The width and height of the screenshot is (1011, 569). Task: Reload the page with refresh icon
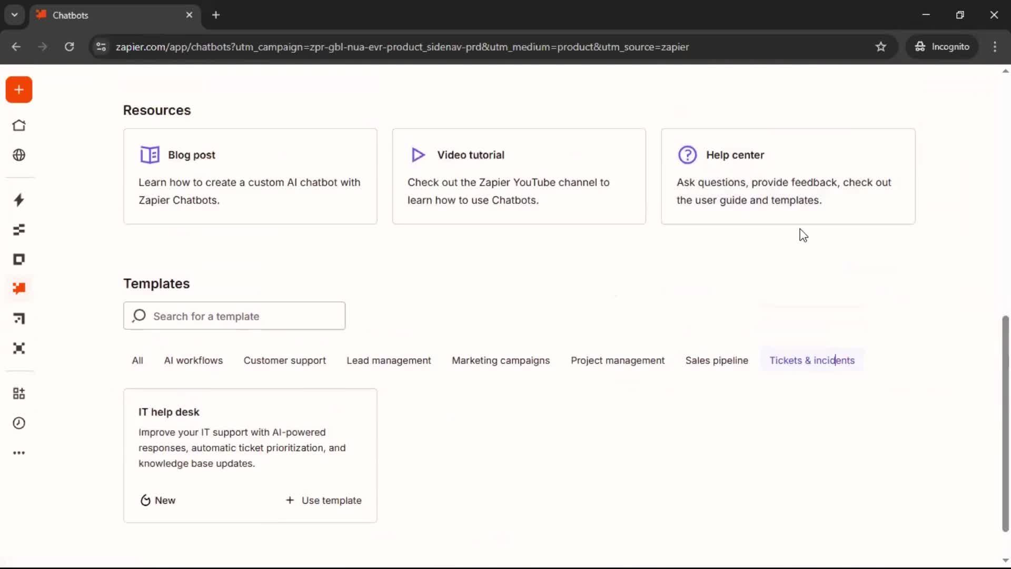click(69, 47)
